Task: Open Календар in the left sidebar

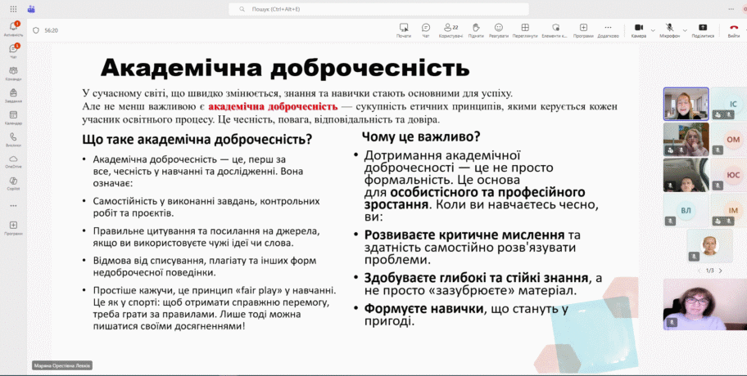Action: pyautogui.click(x=13, y=118)
